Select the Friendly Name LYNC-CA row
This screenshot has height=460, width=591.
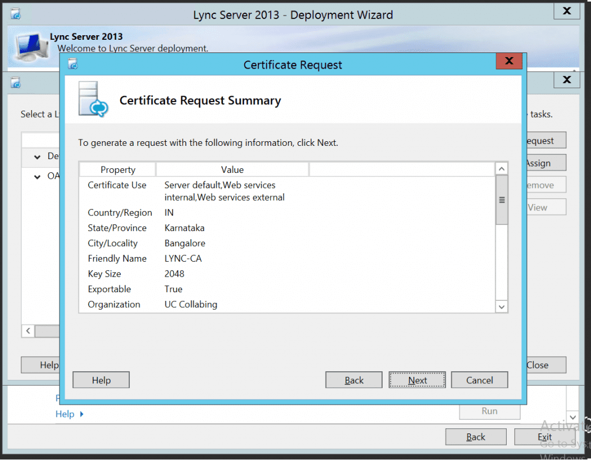[x=183, y=258]
